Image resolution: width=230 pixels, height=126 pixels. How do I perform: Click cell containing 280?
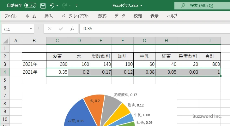pos(57,64)
